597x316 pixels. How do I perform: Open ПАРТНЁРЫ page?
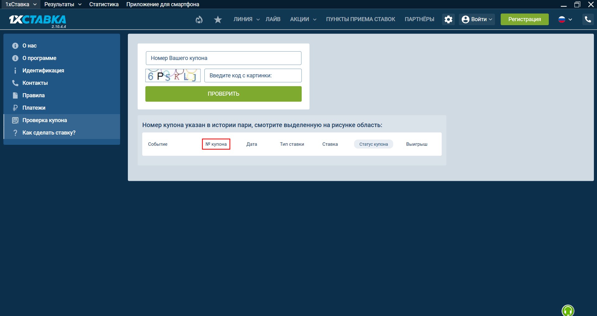click(x=419, y=19)
